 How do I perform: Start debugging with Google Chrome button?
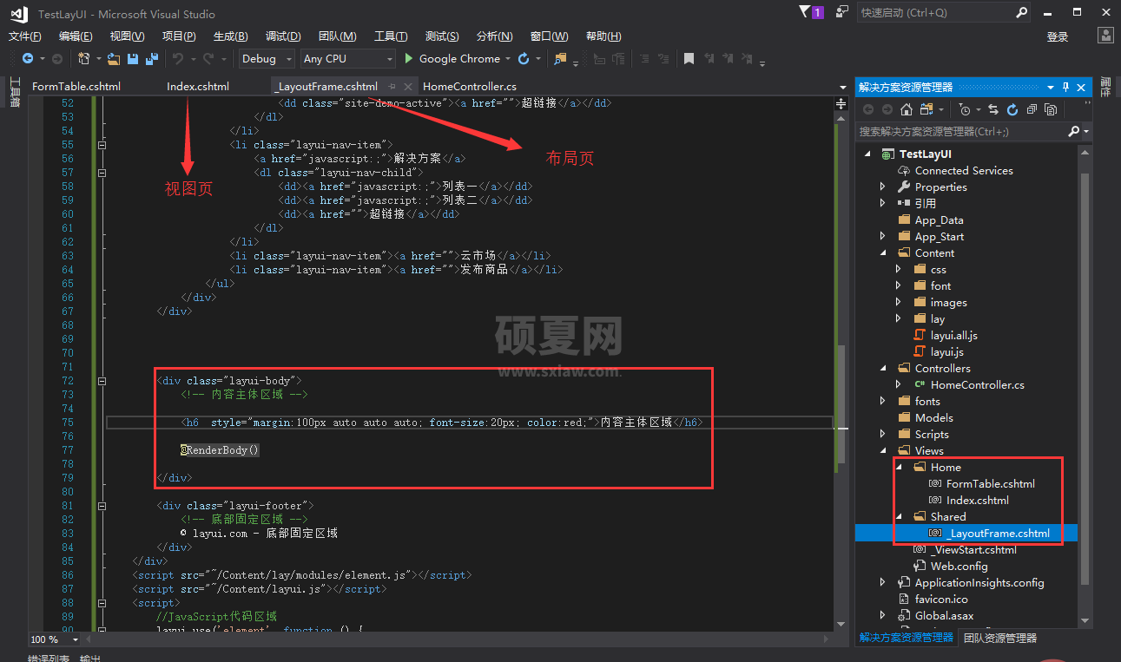[452, 59]
